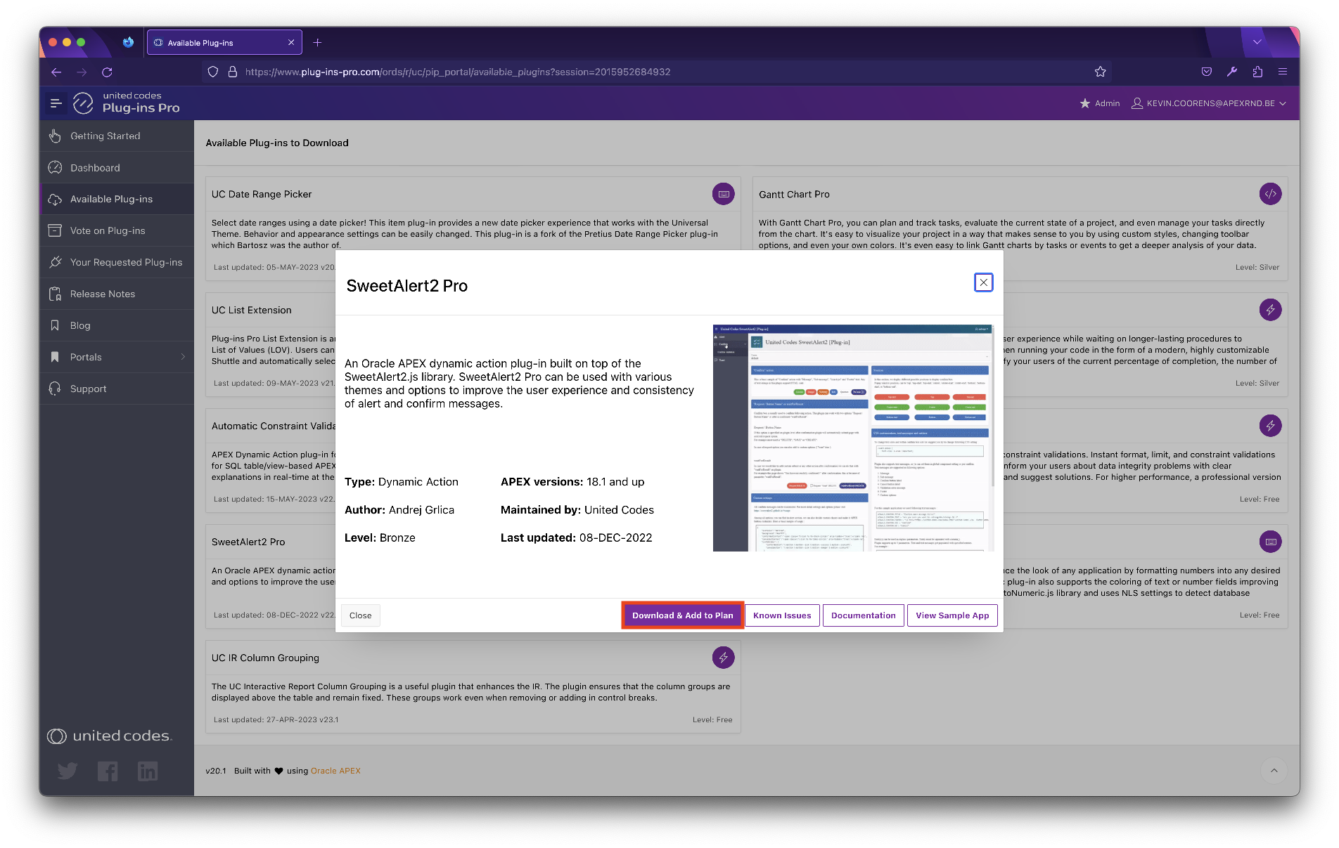Click the Getting Started hand icon
This screenshot has height=848, width=1339.
pos(55,136)
